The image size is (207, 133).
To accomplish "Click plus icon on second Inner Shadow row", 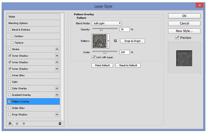I will (57, 62).
